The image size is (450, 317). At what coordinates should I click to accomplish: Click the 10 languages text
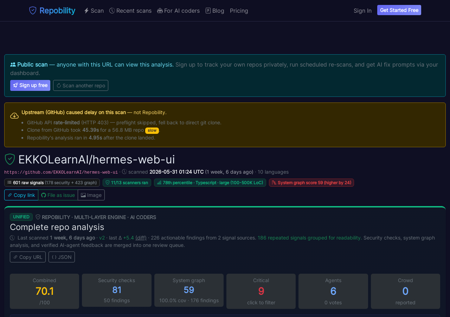tap(273, 172)
